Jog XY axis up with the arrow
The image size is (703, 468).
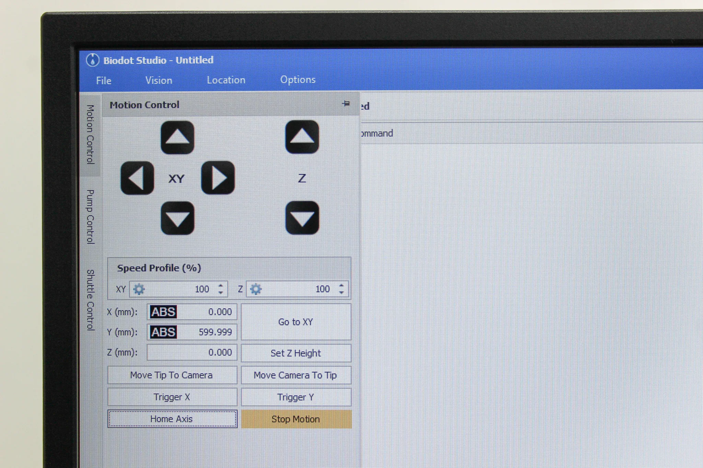(x=177, y=137)
